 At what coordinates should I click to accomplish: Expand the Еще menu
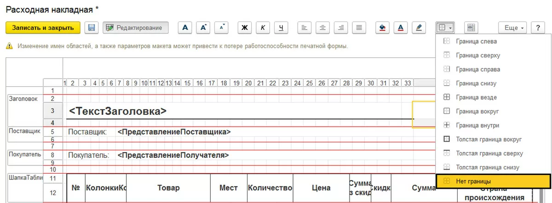514,28
